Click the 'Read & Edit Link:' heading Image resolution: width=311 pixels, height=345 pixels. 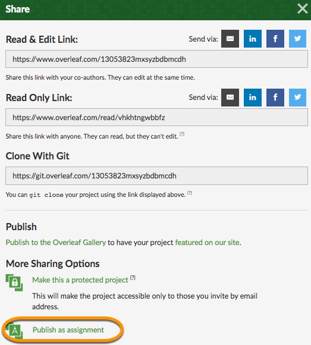[x=42, y=40]
